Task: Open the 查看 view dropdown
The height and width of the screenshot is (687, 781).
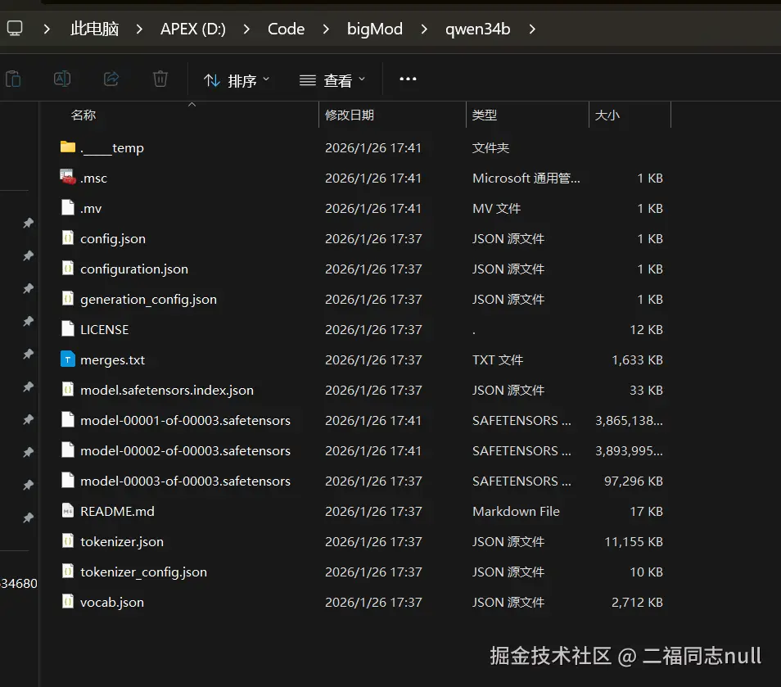Action: click(x=332, y=80)
